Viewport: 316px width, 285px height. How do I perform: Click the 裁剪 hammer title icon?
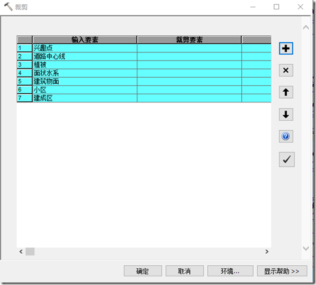pos(8,7)
